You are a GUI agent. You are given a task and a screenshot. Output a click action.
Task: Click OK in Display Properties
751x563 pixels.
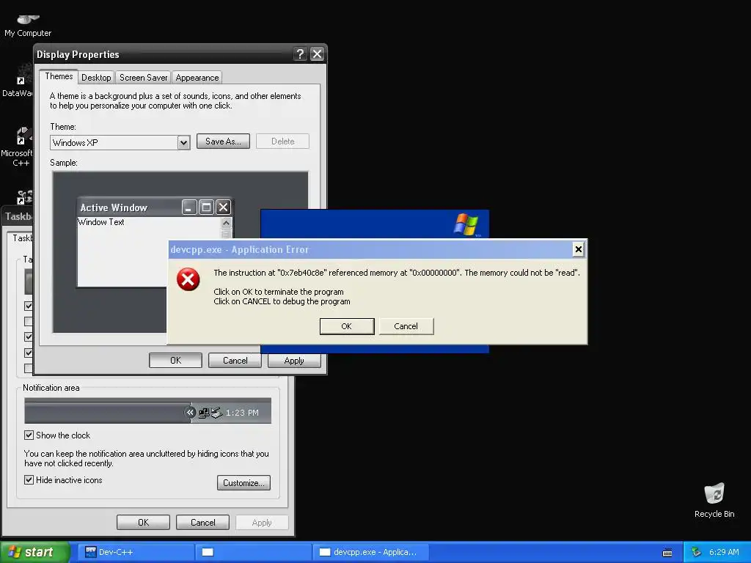click(175, 361)
